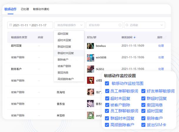Viewport: 179px width, 132px height.
Task: Click 超时回复 type cell in first row
Action: [x=16, y=46]
